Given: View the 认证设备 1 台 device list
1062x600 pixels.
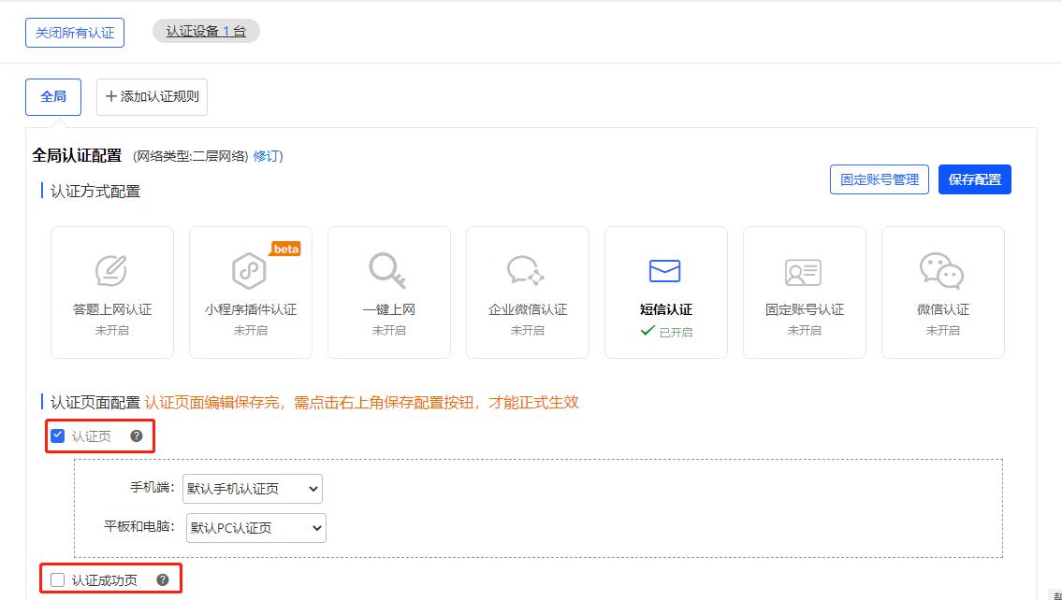Looking at the screenshot, I should 205,30.
